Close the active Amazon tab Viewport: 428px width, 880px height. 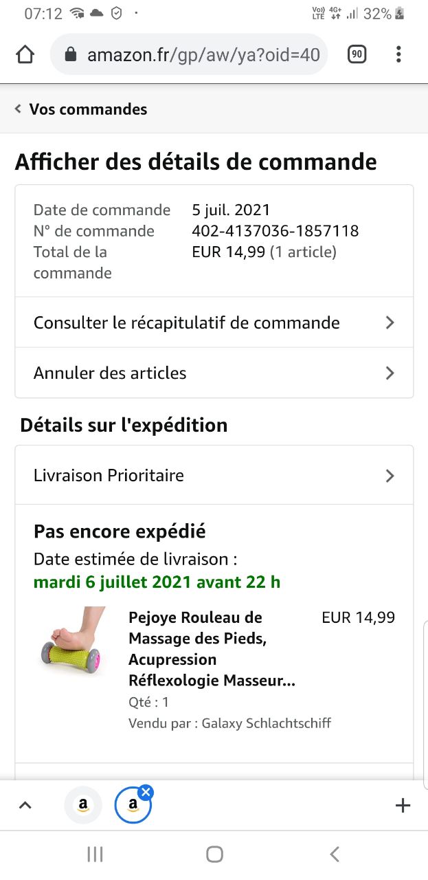146,792
